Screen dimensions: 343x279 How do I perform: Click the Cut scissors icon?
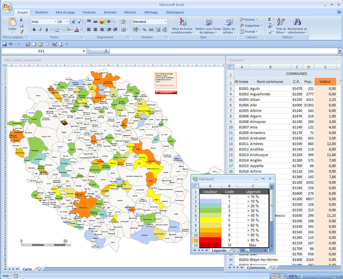point(21,20)
